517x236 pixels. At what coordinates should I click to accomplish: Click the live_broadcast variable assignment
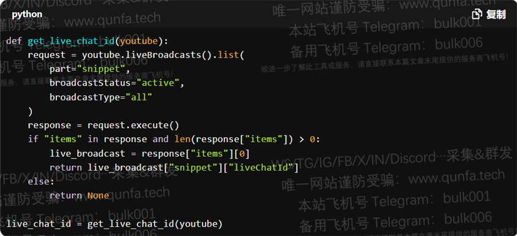click(x=87, y=153)
